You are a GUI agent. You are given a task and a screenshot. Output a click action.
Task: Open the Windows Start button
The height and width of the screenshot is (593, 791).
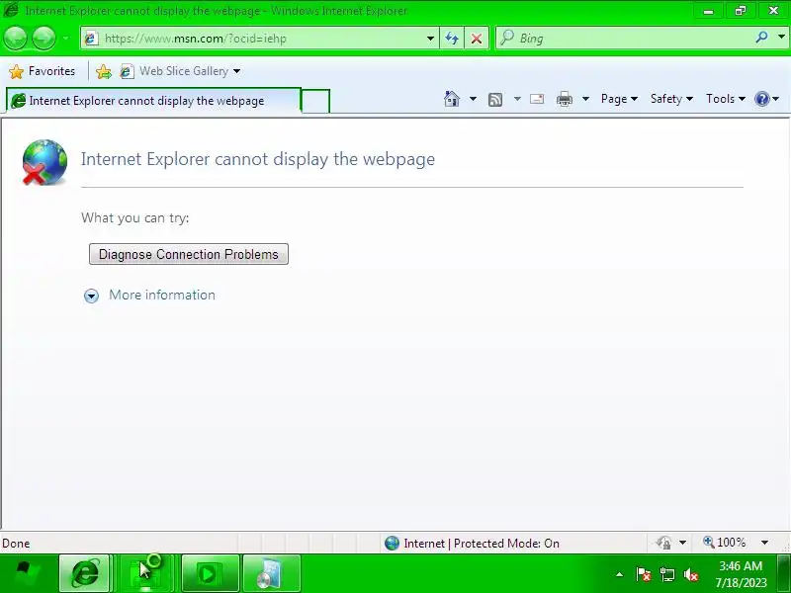28,573
